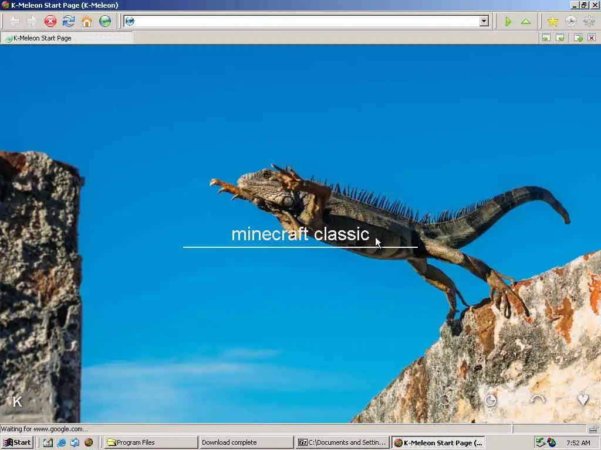Close current tab with red X icon
601x450 pixels.
pyautogui.click(x=592, y=37)
